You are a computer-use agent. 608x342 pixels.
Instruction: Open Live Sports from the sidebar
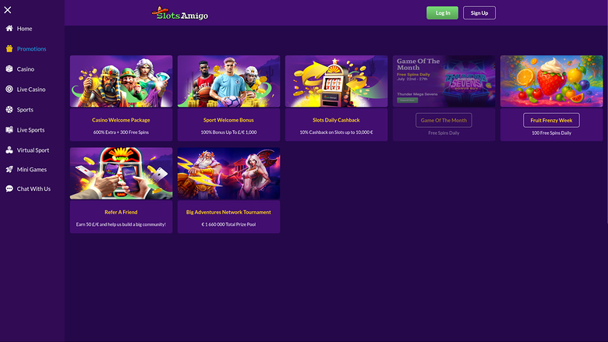[32, 130]
